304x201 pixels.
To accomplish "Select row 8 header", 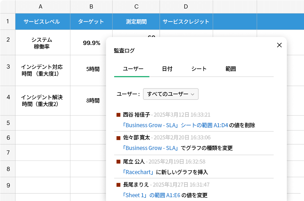I will 8,169.
